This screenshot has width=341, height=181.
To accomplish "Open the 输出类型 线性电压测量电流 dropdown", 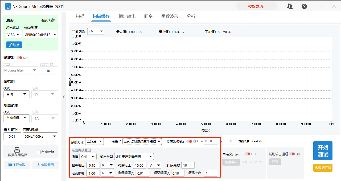I will pos(134,157).
